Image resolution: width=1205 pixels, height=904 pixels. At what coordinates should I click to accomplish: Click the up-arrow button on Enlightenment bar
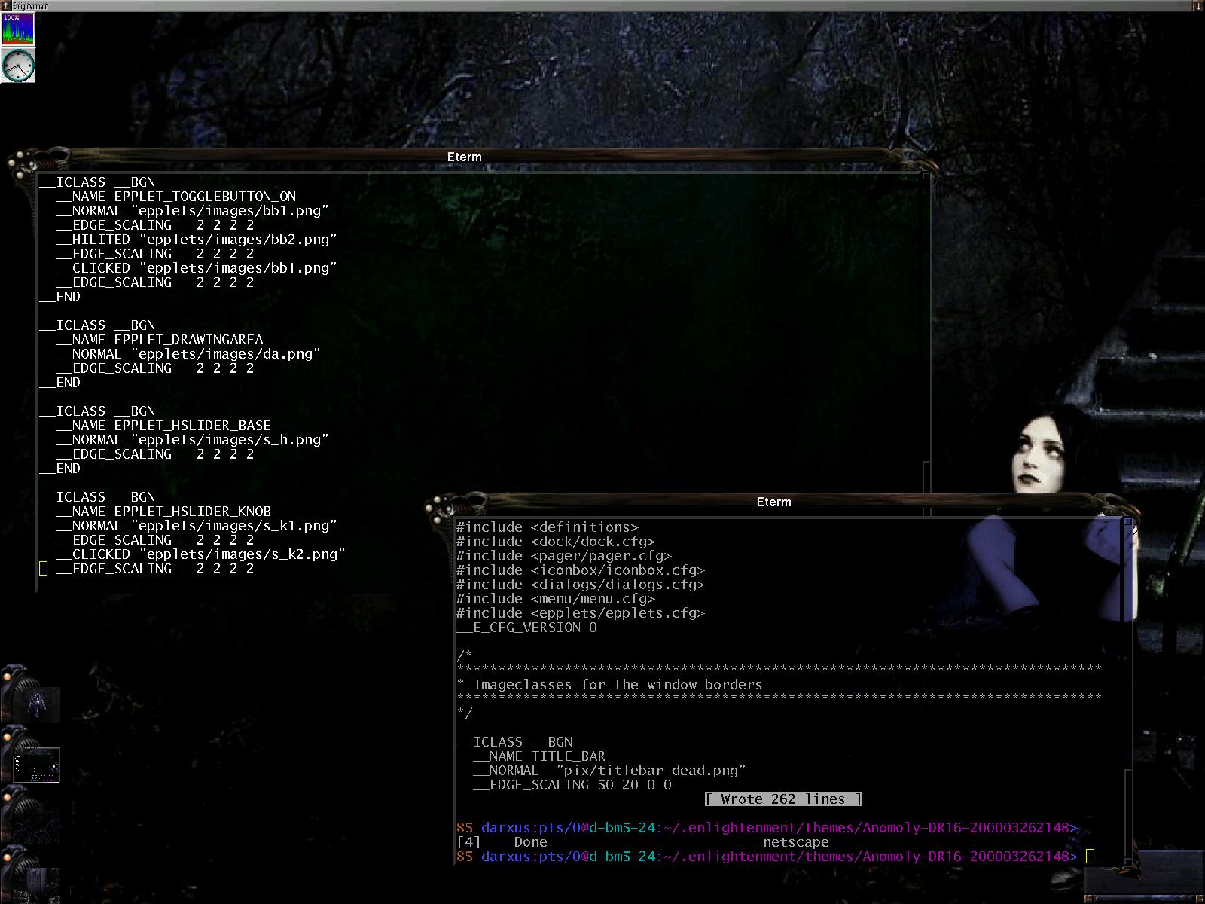[x=5, y=5]
